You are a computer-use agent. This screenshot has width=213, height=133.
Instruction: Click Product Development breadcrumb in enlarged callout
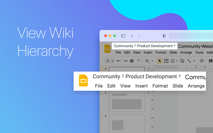point(151,76)
